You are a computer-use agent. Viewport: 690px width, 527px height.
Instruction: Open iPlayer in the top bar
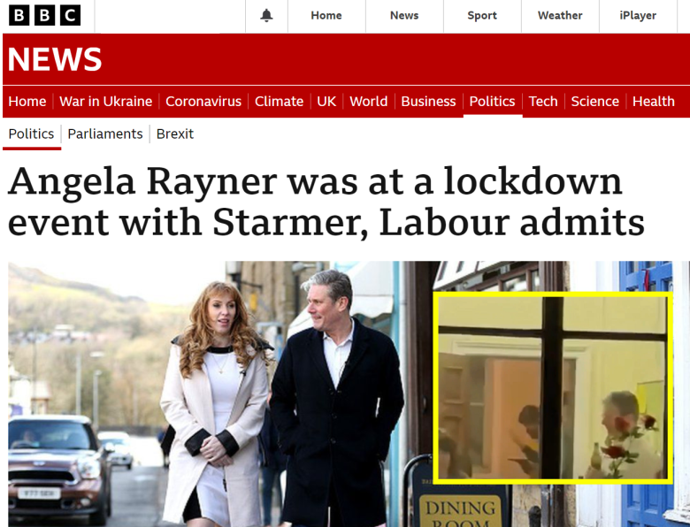[x=638, y=15]
